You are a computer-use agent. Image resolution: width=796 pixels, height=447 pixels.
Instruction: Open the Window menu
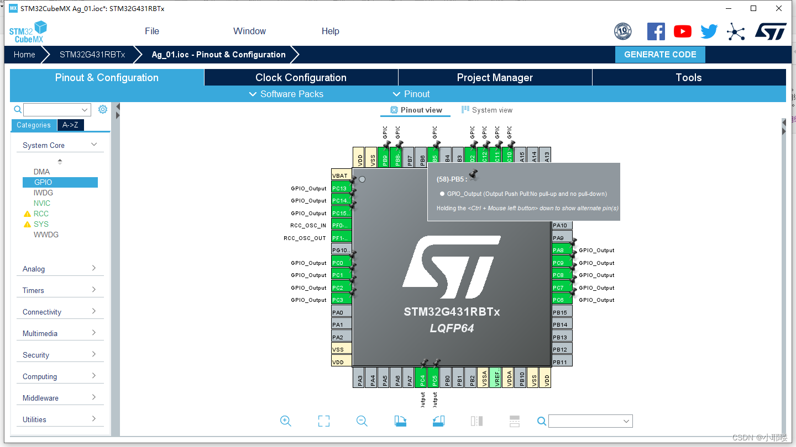(249, 31)
